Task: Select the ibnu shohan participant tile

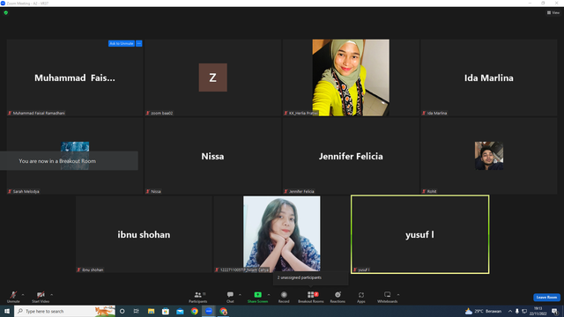Action: point(144,234)
